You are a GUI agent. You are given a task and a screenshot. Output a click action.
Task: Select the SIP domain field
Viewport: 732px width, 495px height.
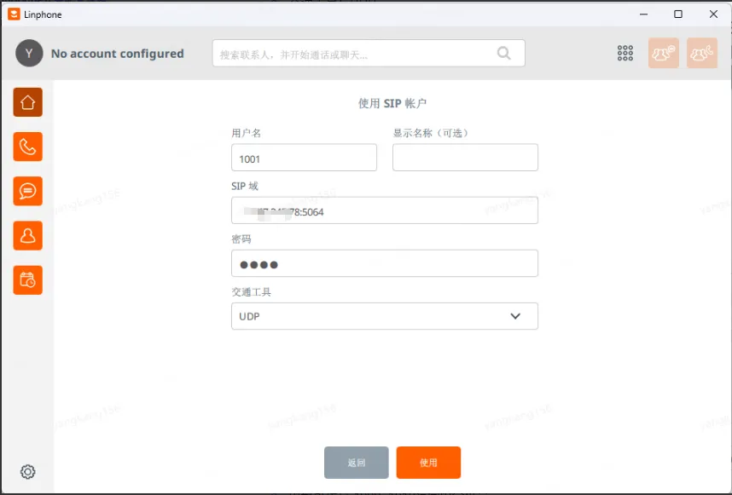pos(384,210)
